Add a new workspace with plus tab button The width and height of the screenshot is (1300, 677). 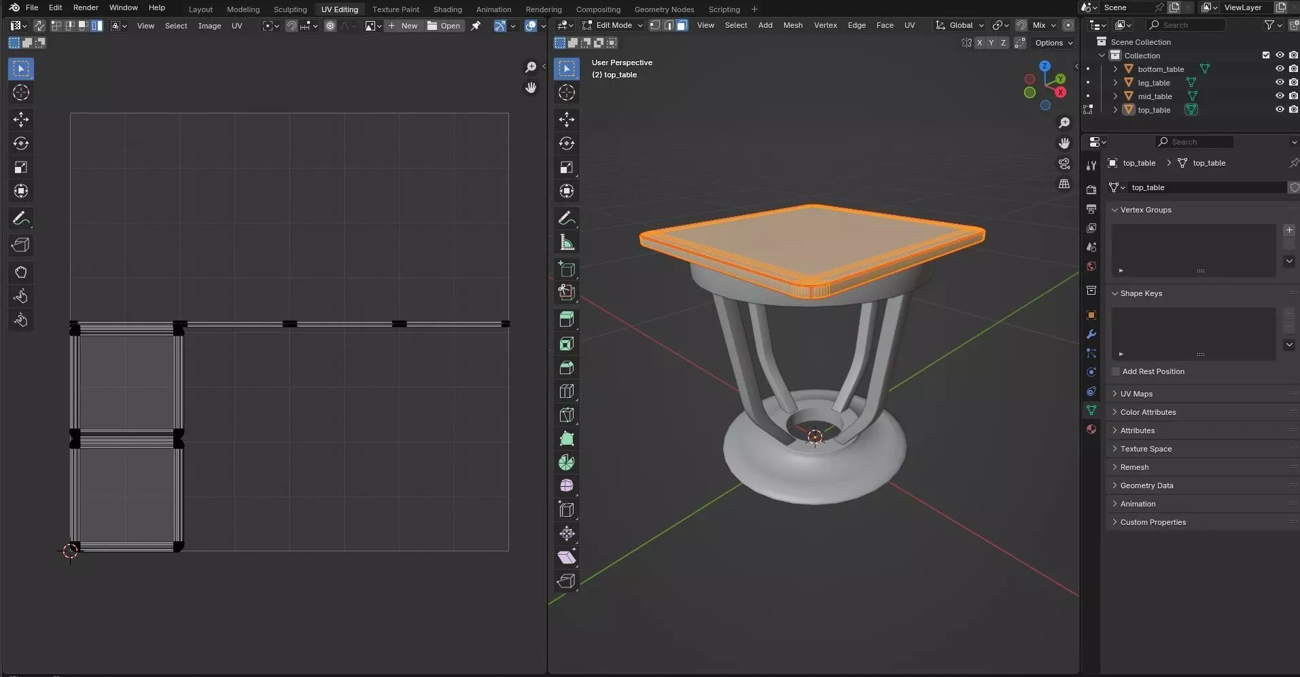point(754,10)
